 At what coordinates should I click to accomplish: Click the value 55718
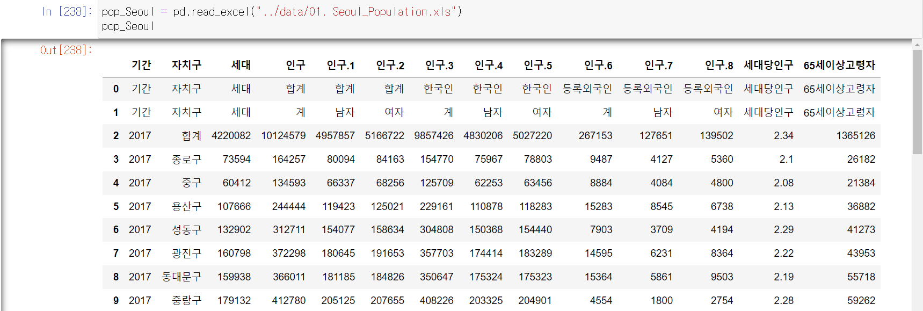(861, 277)
